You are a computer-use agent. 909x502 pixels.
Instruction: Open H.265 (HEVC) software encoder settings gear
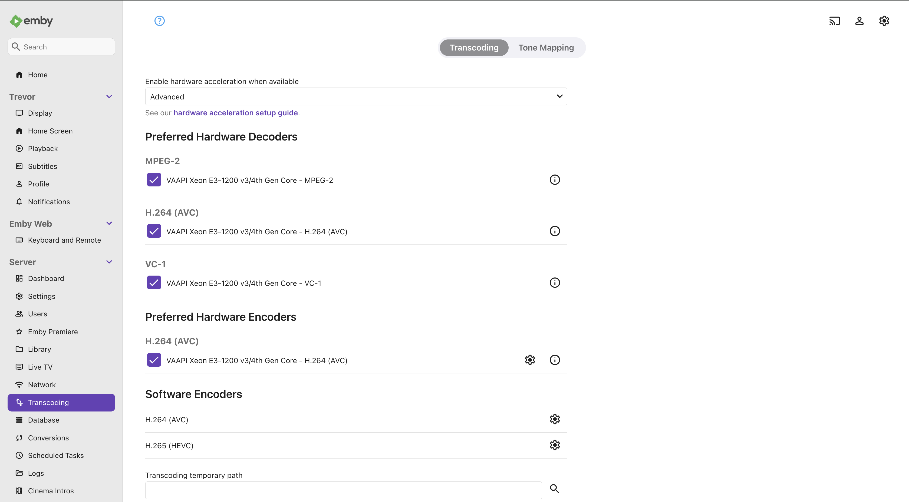555,445
